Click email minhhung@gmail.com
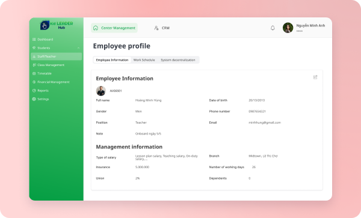This screenshot has width=361, height=218. point(265,123)
